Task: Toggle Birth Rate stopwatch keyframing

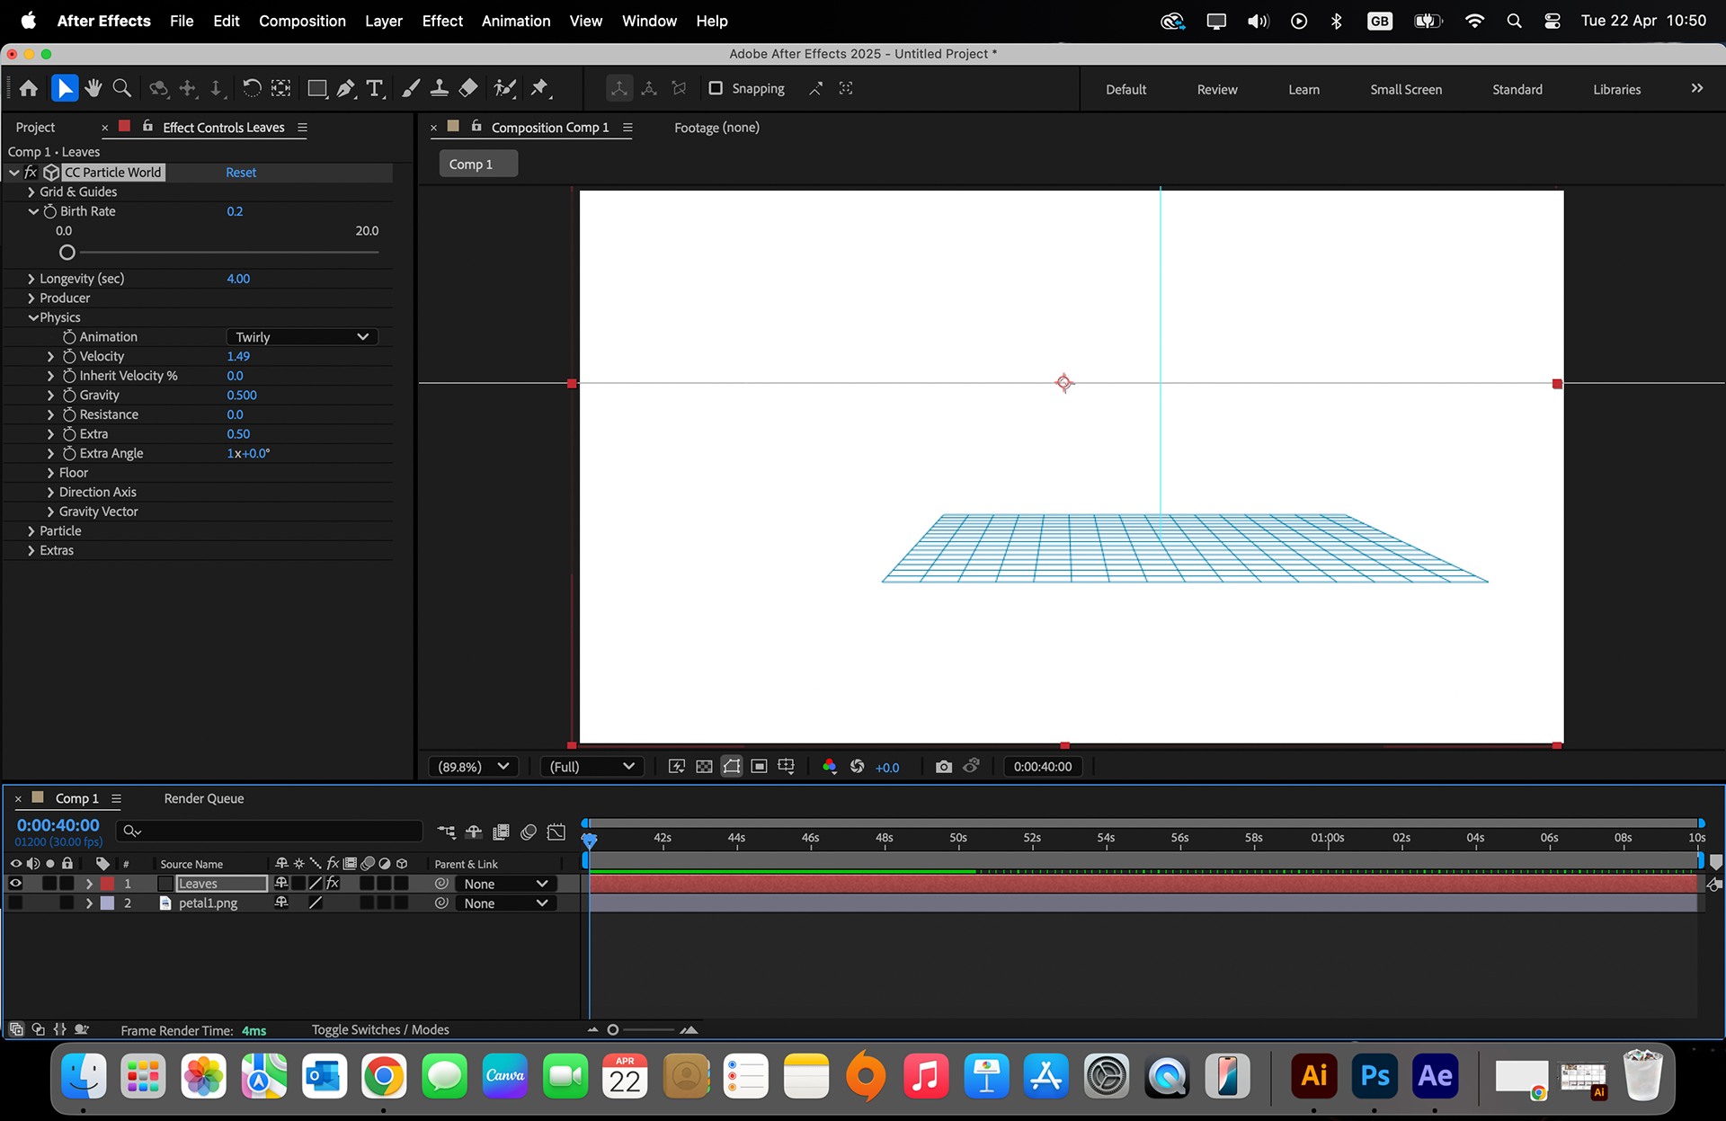Action: [x=50, y=211]
